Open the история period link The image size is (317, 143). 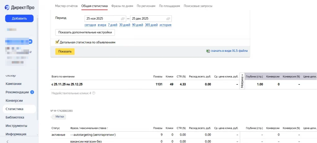(165, 25)
